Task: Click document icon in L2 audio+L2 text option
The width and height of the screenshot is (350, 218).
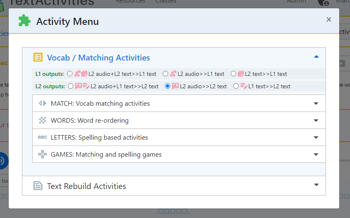Action: 84,74
